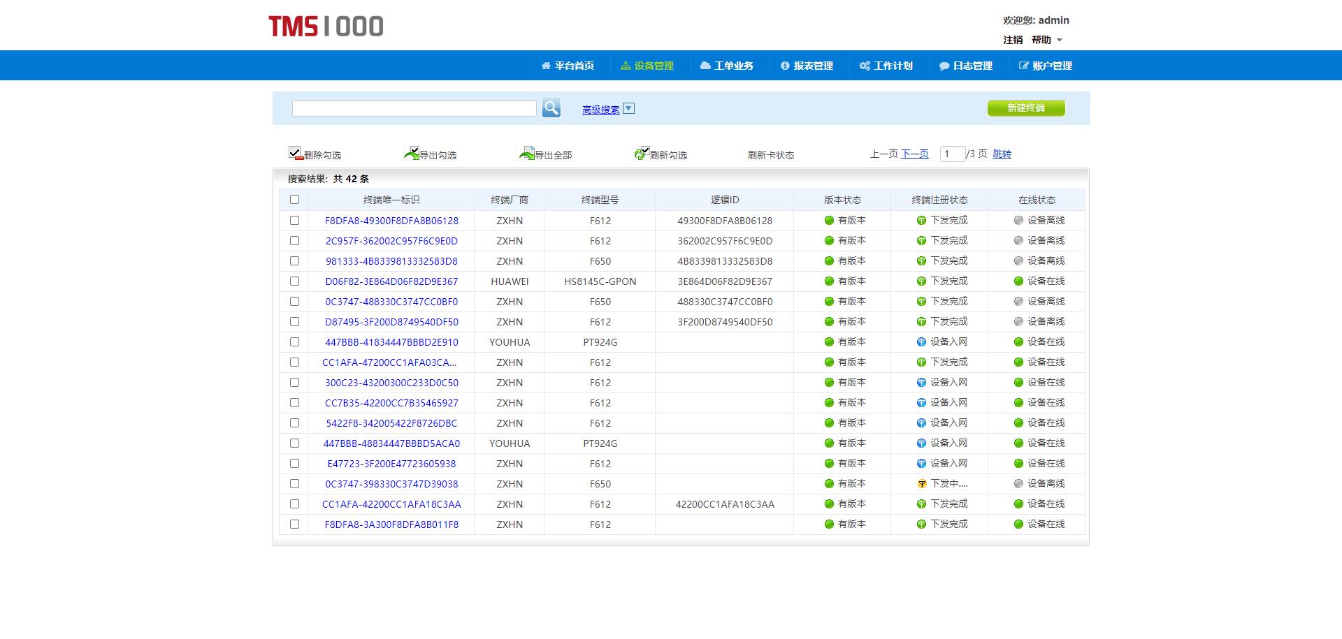1342x639 pixels.
Task: Click the 高级搜索 link
Action: point(601,110)
